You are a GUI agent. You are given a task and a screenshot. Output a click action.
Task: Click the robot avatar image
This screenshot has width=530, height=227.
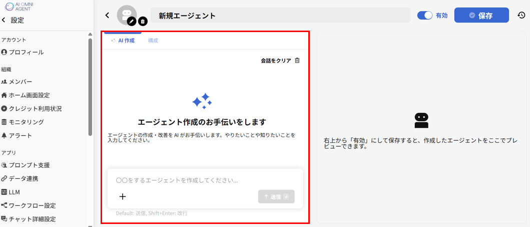126,14
